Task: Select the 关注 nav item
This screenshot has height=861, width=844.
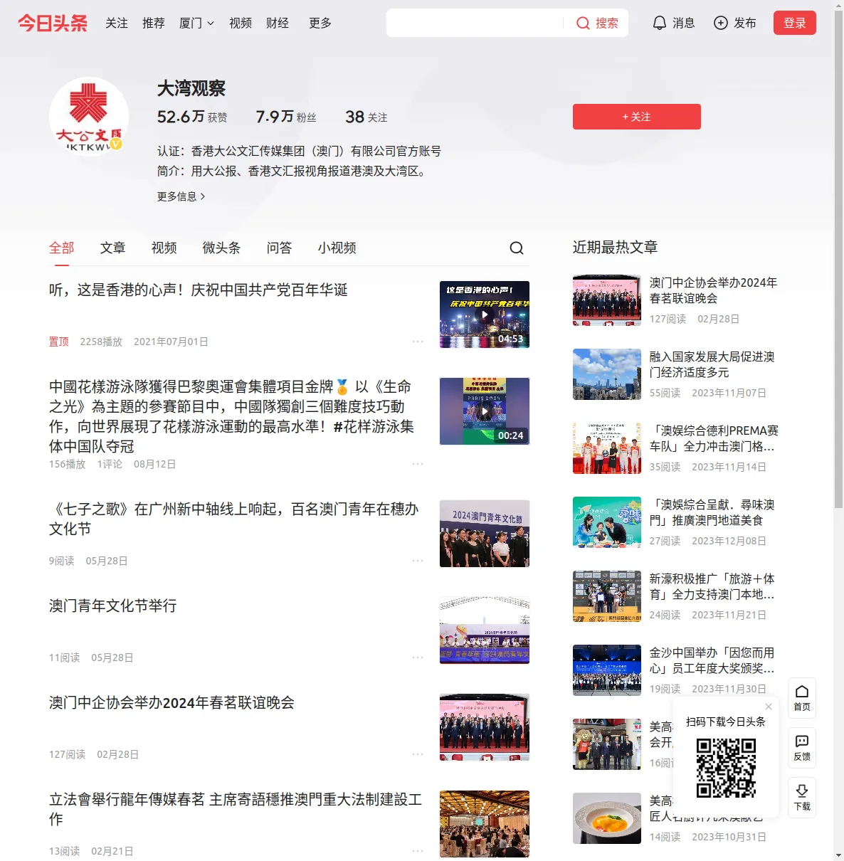Action: coord(117,23)
